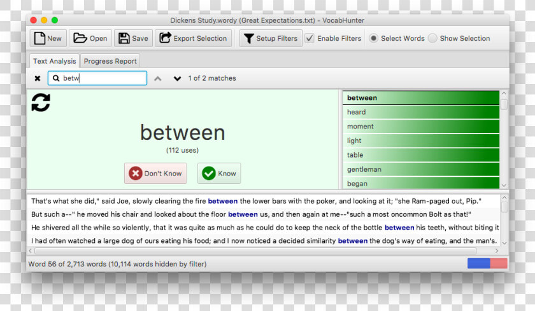Select 'light' in the word list

pyautogui.click(x=421, y=141)
